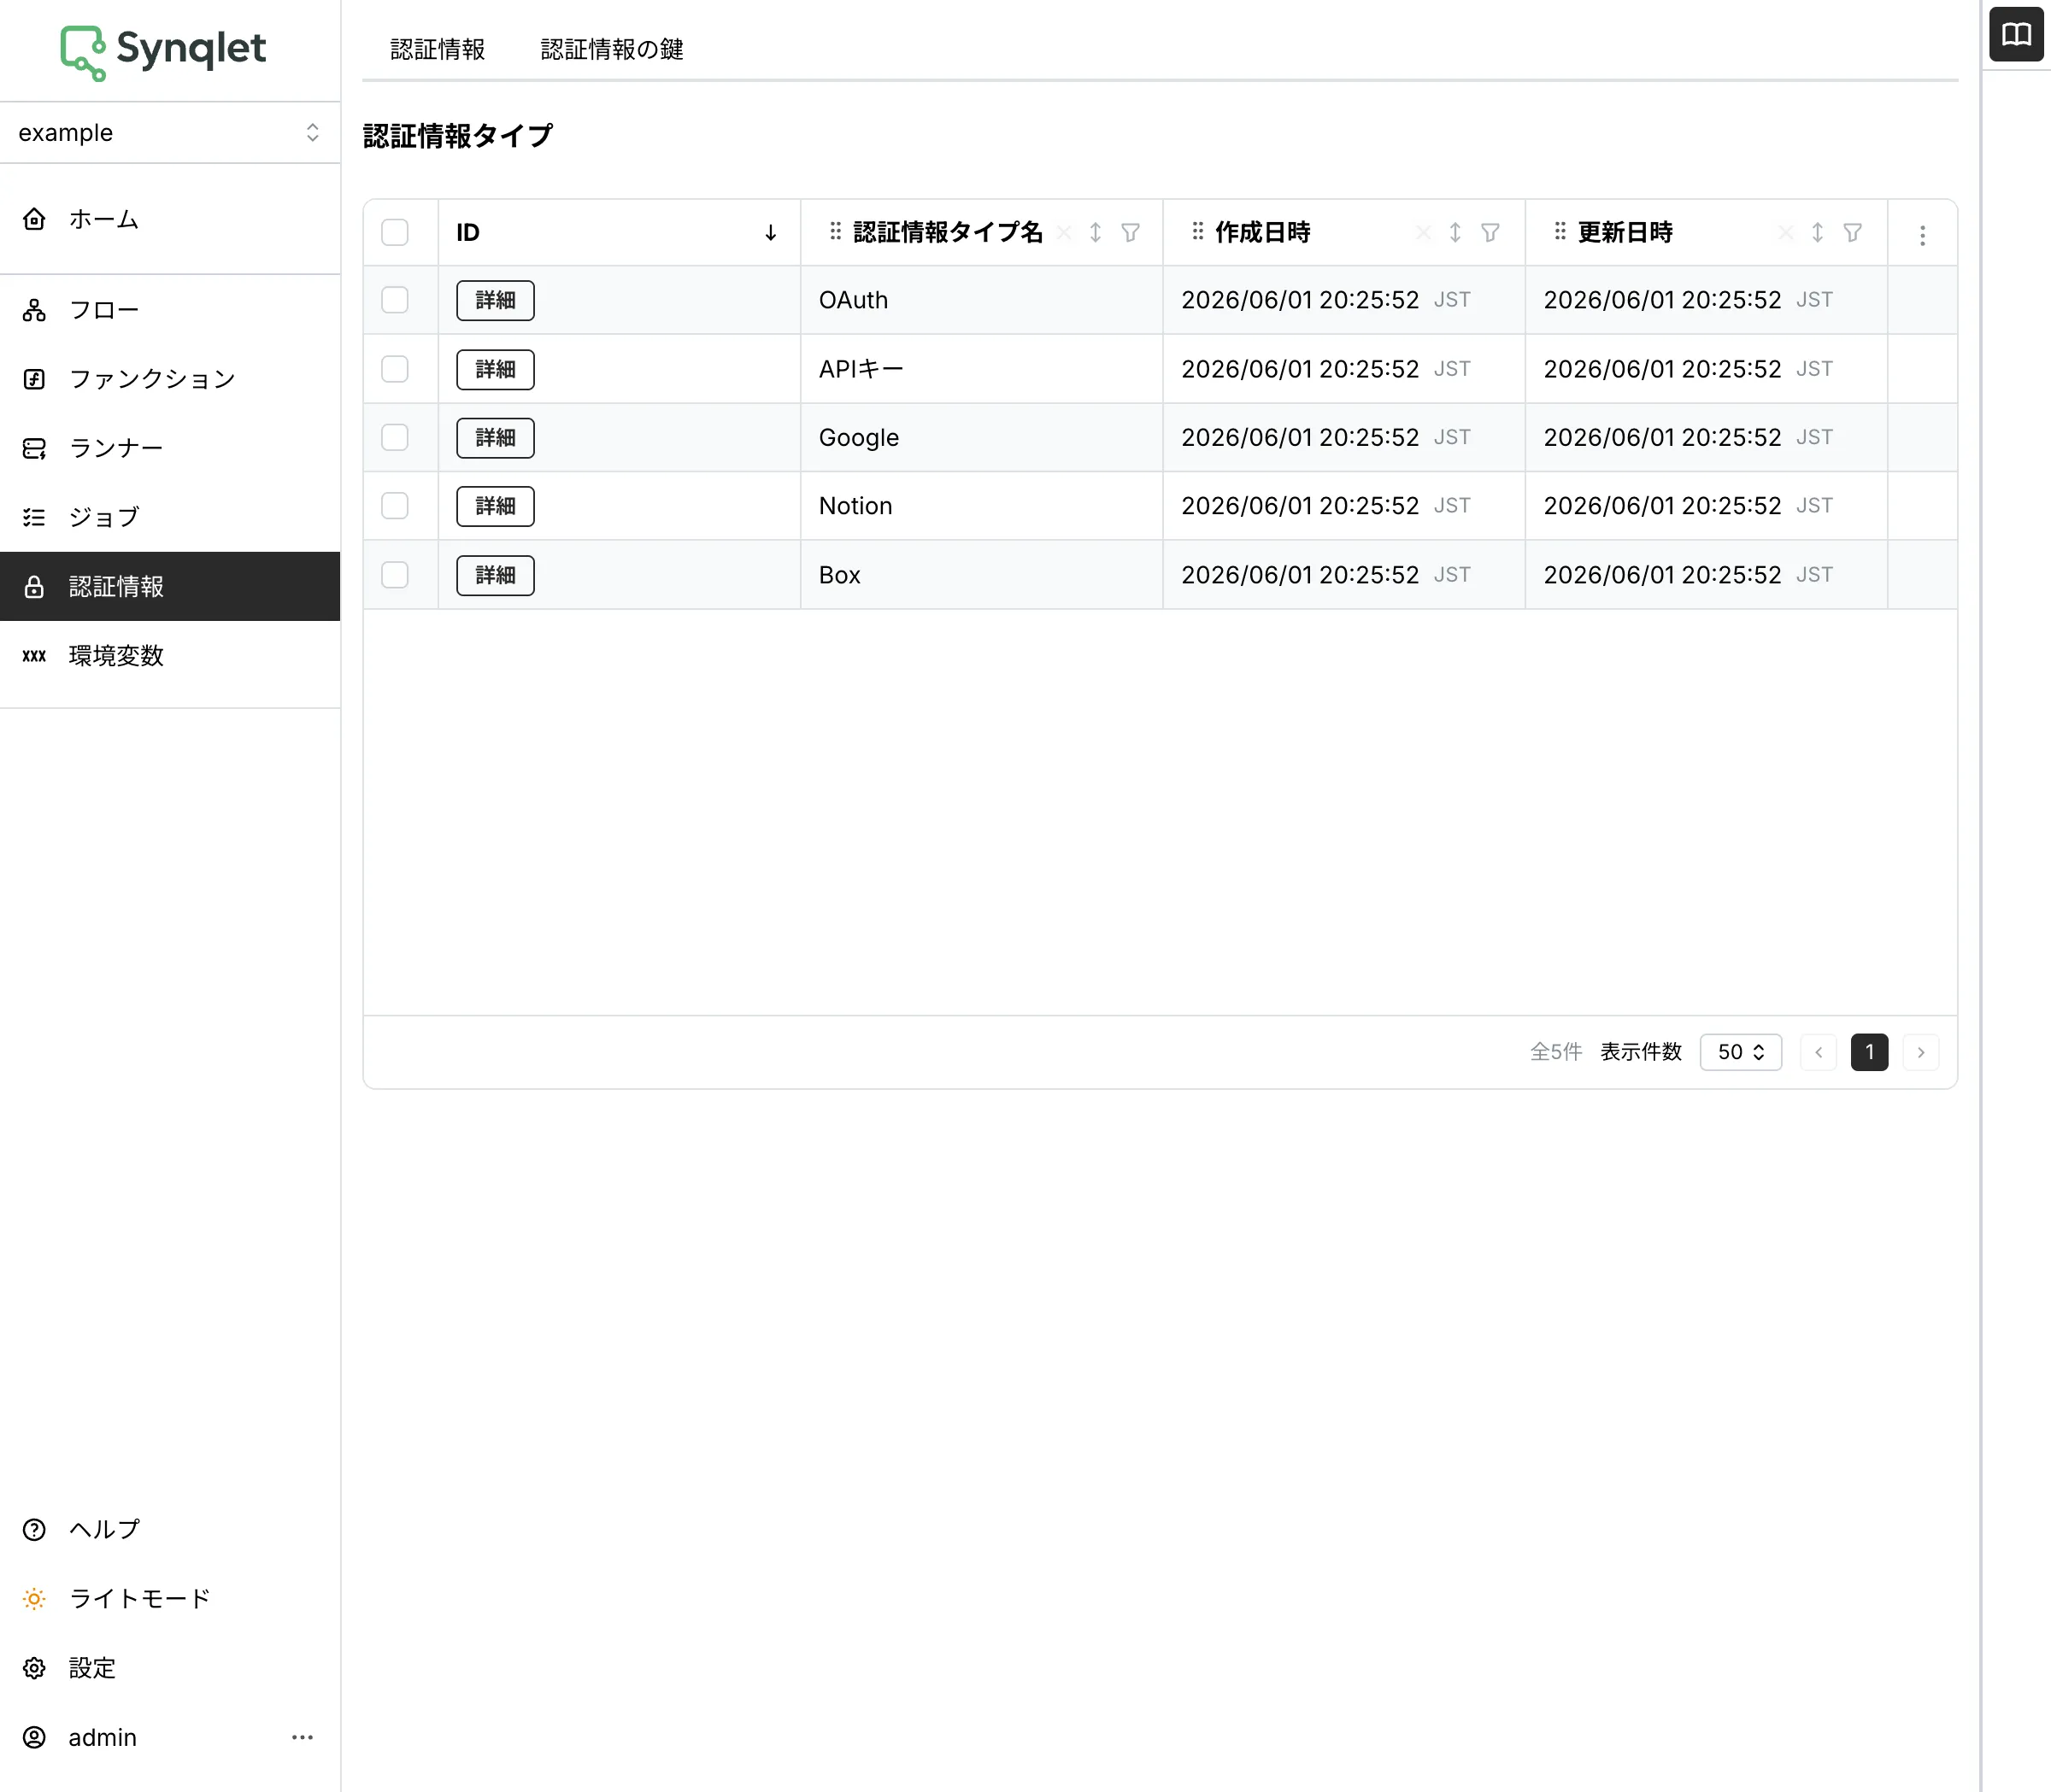
Task: Switch to the 認証情報 tab
Action: click(438, 49)
